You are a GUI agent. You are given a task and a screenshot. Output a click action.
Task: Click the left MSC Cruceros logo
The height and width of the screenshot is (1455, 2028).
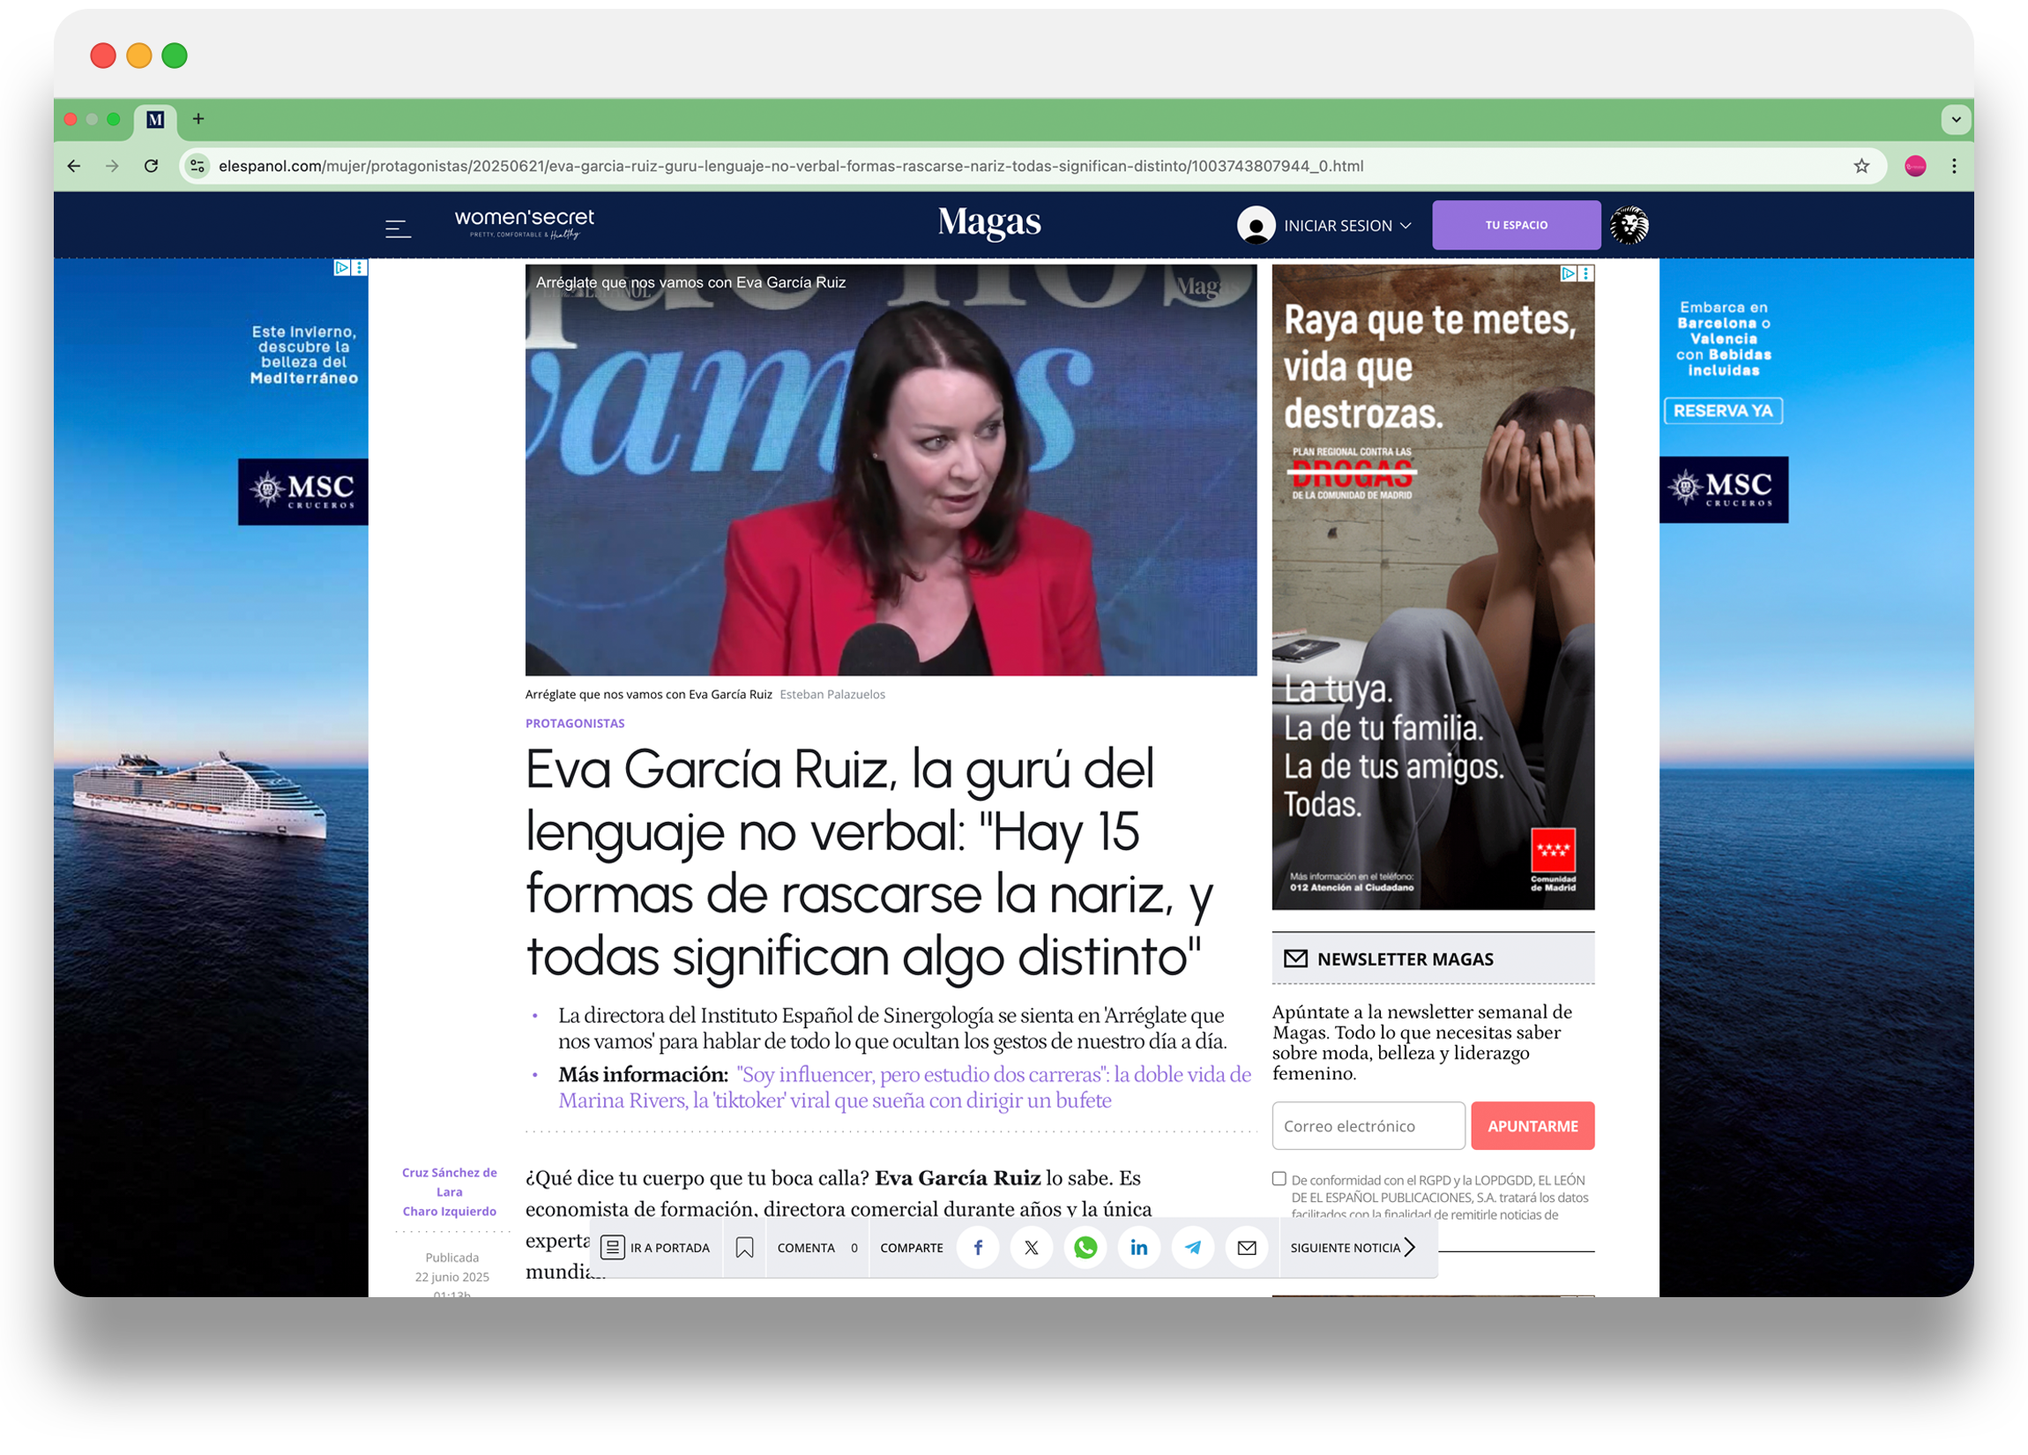[303, 492]
